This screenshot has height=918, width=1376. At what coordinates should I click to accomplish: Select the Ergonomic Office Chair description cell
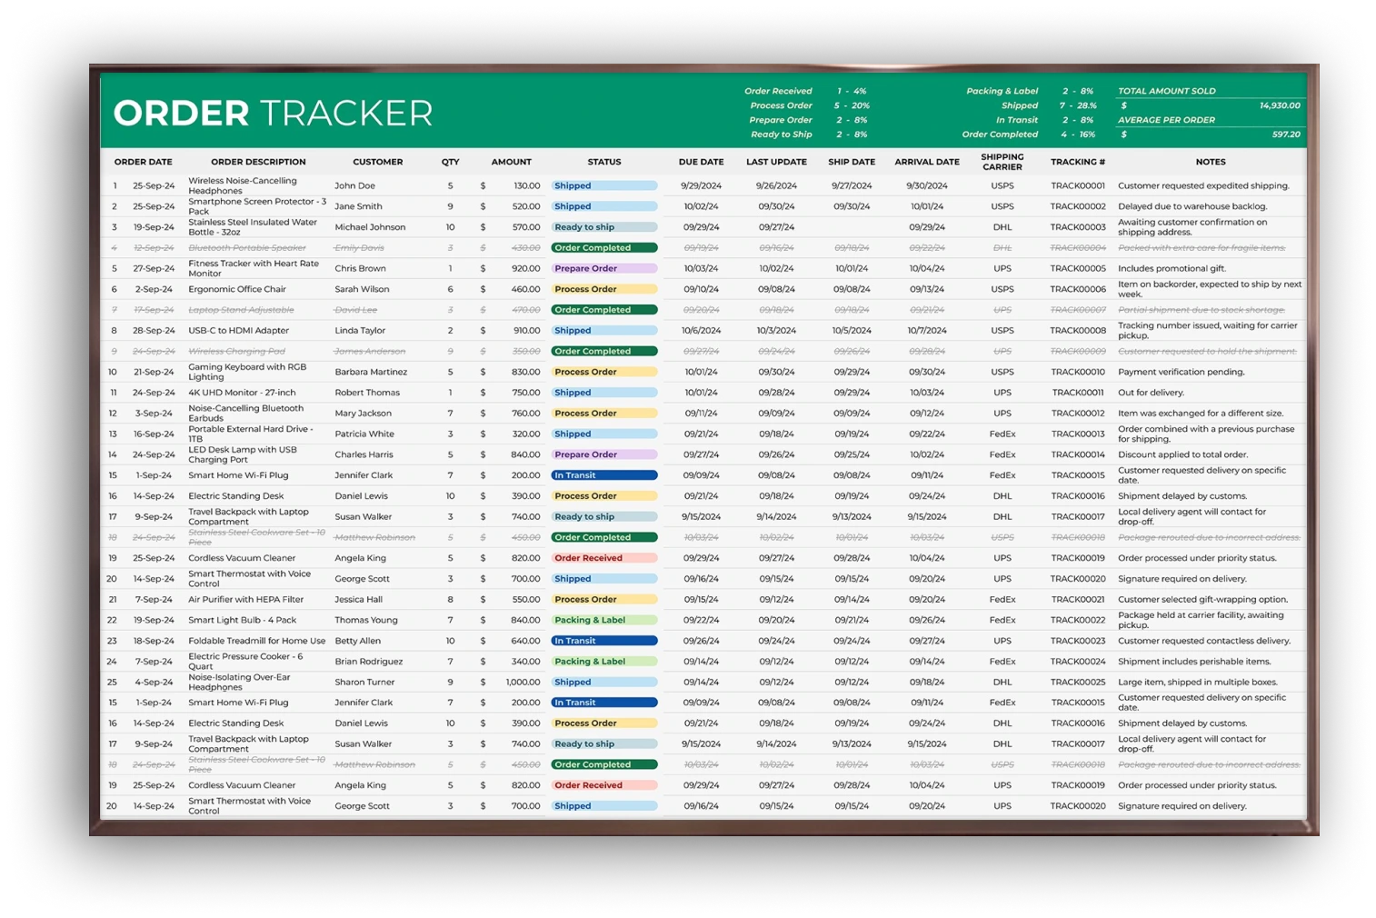[237, 289]
